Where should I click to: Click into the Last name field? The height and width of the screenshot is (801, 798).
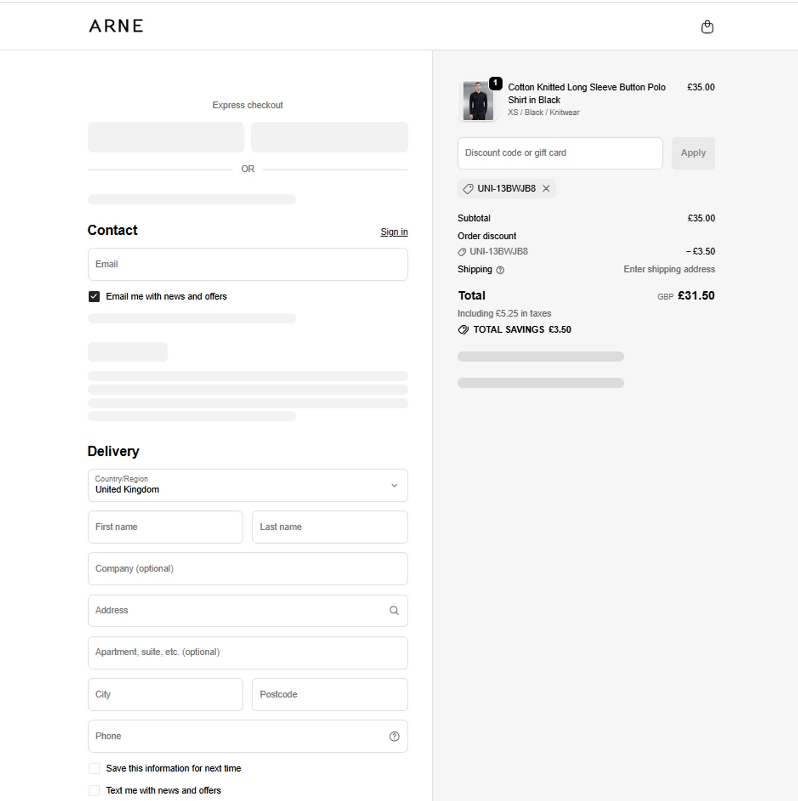click(330, 527)
